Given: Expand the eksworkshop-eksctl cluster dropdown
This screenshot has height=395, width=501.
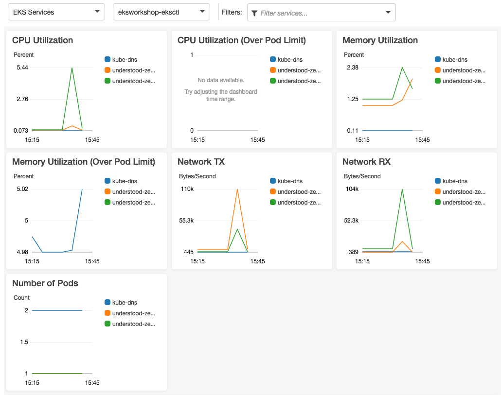Looking at the screenshot, I should (161, 12).
